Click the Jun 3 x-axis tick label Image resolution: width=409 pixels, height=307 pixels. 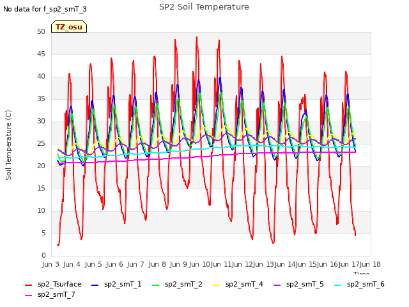tap(50, 264)
